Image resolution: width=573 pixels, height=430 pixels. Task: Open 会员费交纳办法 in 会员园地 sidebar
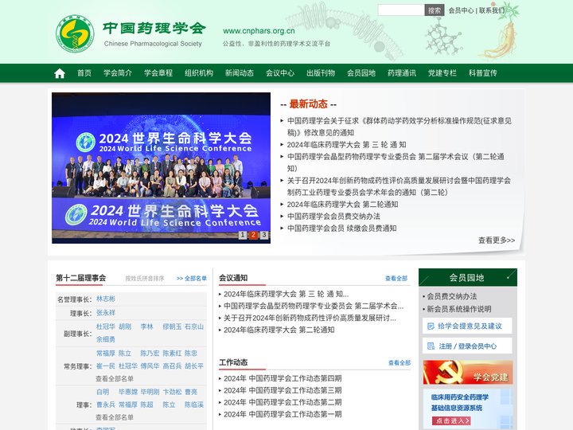tap(452, 296)
